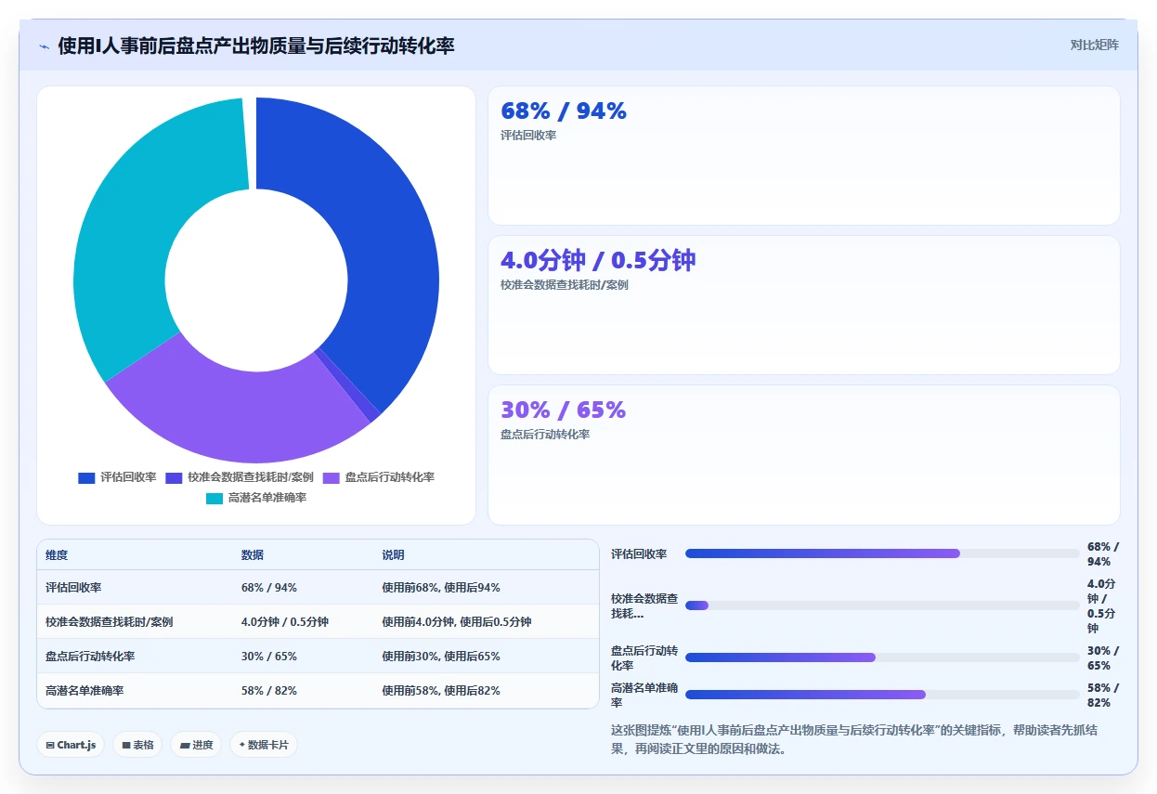This screenshot has height=794, width=1157.
Task: Click the 58% / 82% value beside the progress bar
Action: point(1103,696)
